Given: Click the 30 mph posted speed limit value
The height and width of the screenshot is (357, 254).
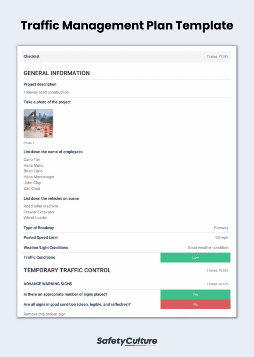Looking at the screenshot, I should pyautogui.click(x=223, y=238).
